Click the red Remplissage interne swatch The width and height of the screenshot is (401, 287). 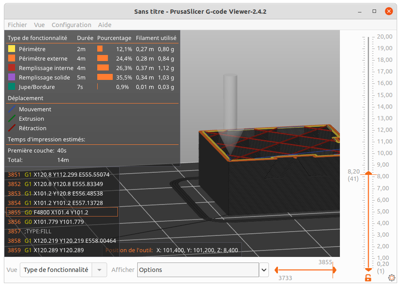12,67
